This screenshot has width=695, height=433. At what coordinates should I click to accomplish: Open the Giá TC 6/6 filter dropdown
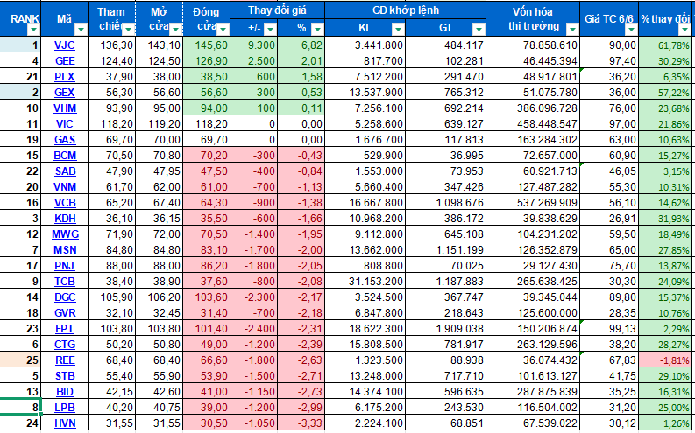click(x=632, y=30)
